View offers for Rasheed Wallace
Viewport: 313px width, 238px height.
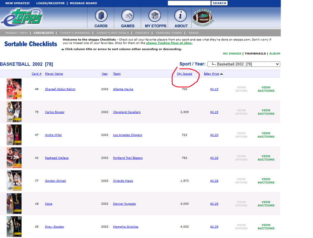(241, 158)
